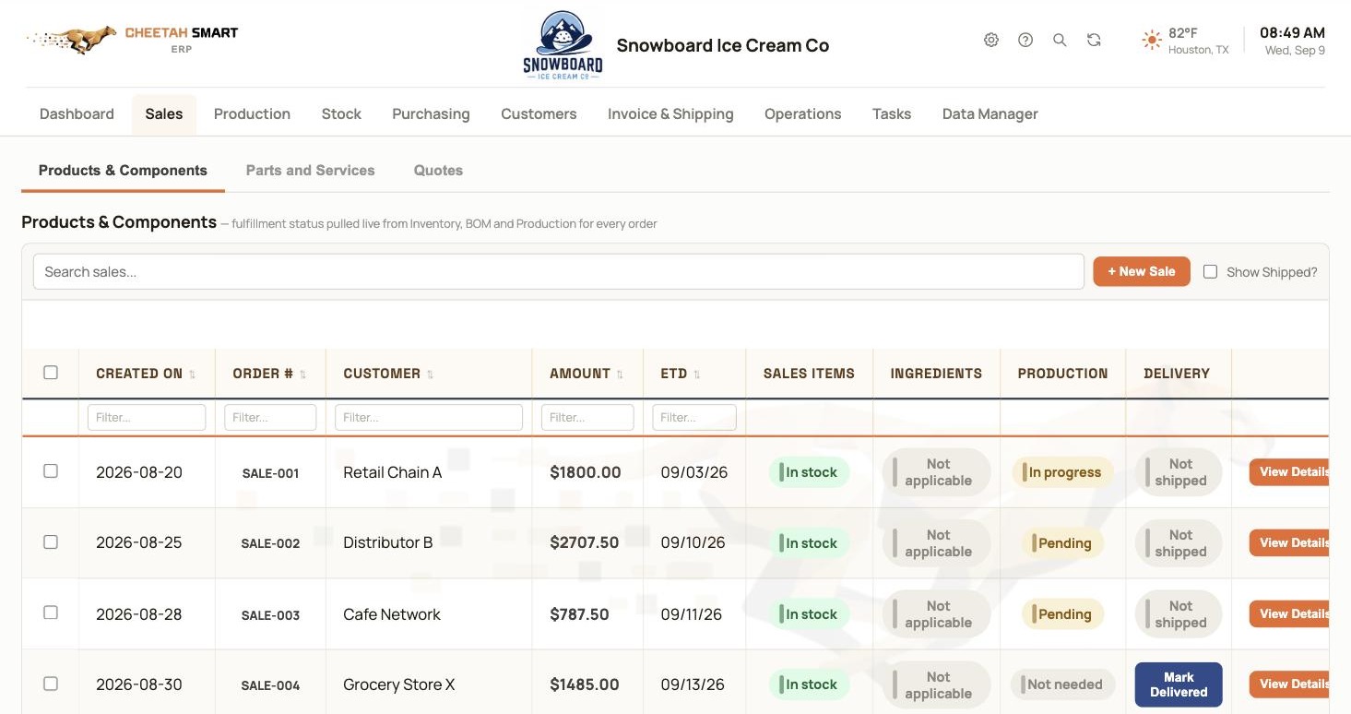Viewport: 1351px width, 714px height.
Task: Select the SALE-002 row checkbox
Action: pyautogui.click(x=51, y=541)
